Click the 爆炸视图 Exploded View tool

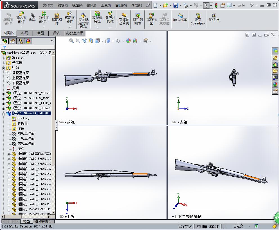coord(151,19)
